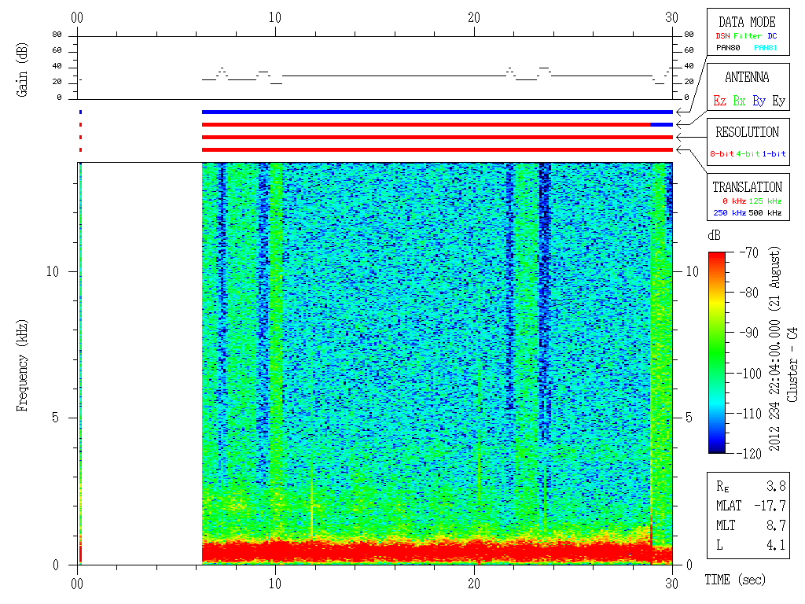This screenshot has height=604, width=805.
Task: Click the -110 colorbar tick label
Action: point(751,414)
